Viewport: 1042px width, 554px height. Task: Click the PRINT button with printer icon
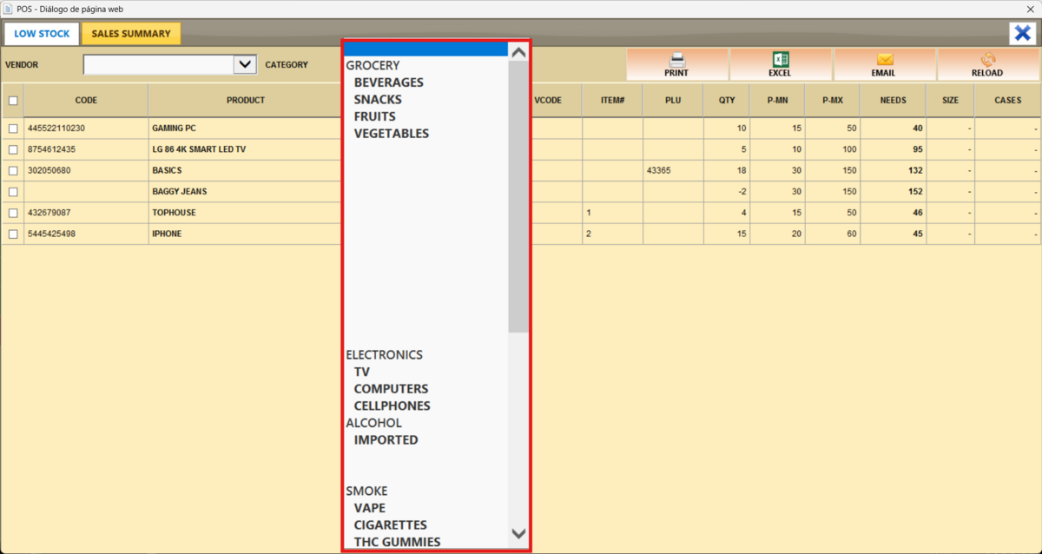point(676,64)
